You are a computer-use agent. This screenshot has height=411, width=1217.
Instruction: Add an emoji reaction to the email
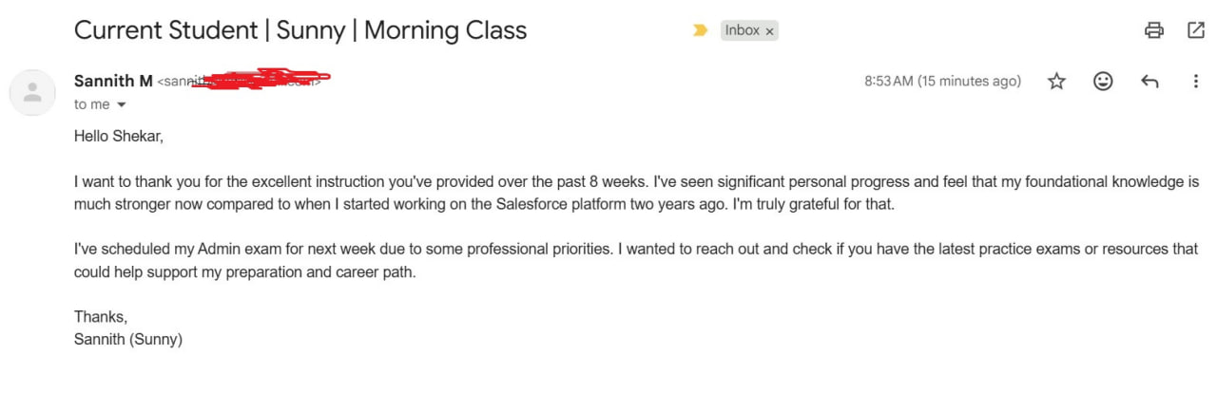click(x=1103, y=82)
